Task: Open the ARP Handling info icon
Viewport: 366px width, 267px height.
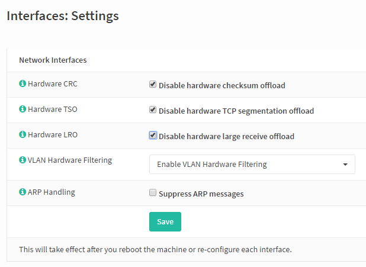Action: tap(23, 192)
